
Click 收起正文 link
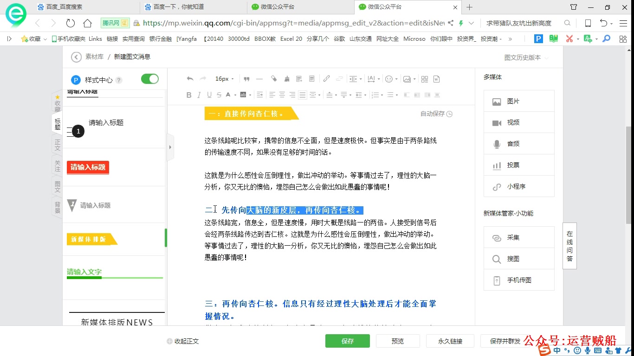click(183, 341)
